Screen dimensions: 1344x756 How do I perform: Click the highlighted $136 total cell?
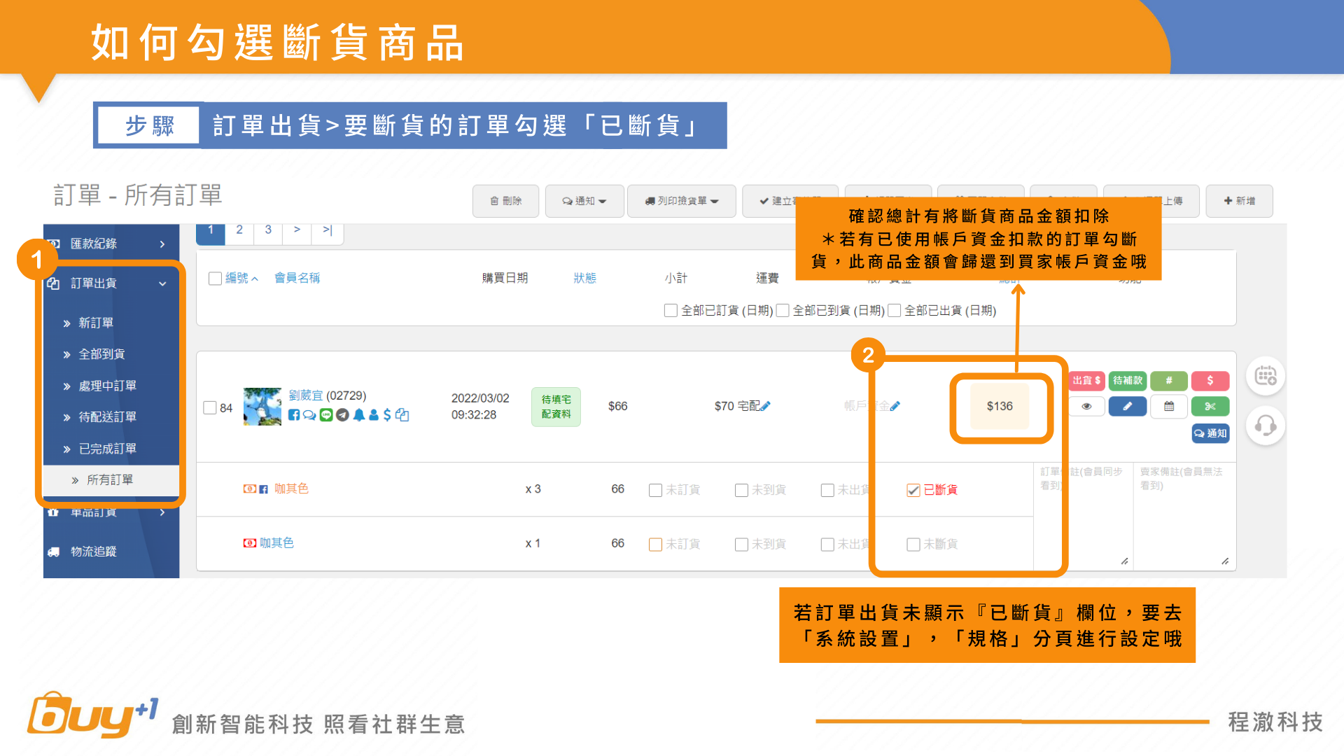pyautogui.click(x=1000, y=407)
